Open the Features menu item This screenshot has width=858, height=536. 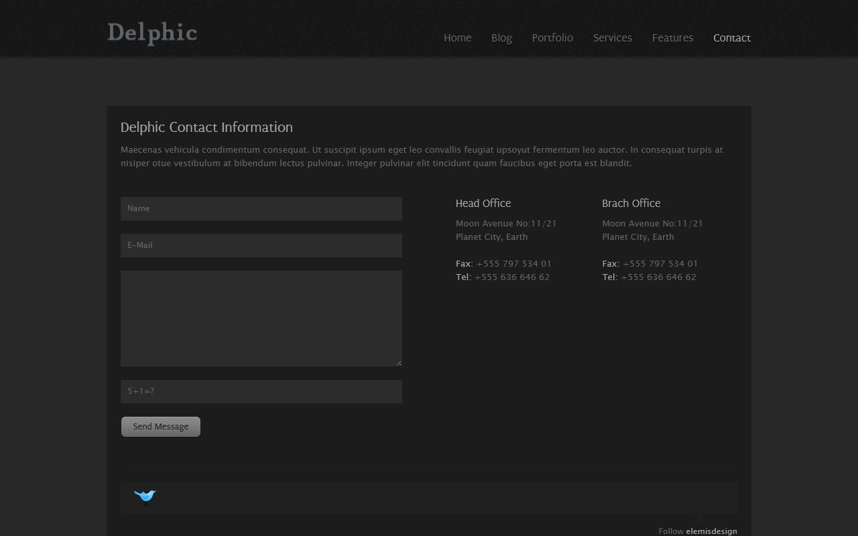tap(672, 38)
